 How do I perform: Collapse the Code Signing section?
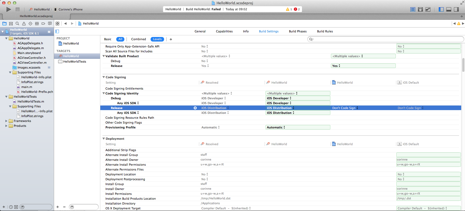104,77
